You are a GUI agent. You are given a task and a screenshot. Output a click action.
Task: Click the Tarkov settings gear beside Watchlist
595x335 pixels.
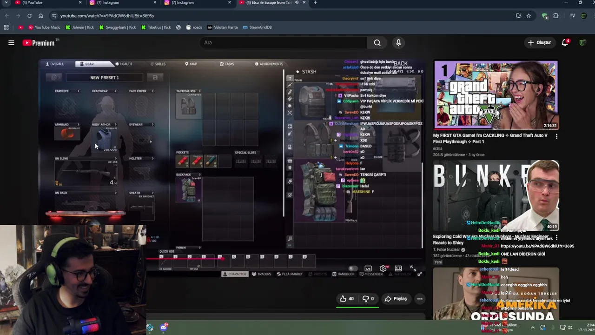pos(419,274)
